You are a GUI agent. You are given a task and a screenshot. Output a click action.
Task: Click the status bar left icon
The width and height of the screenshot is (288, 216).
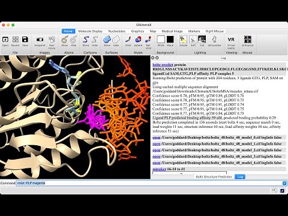(274, 191)
